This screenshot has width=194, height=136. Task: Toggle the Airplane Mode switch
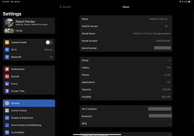[49, 42]
